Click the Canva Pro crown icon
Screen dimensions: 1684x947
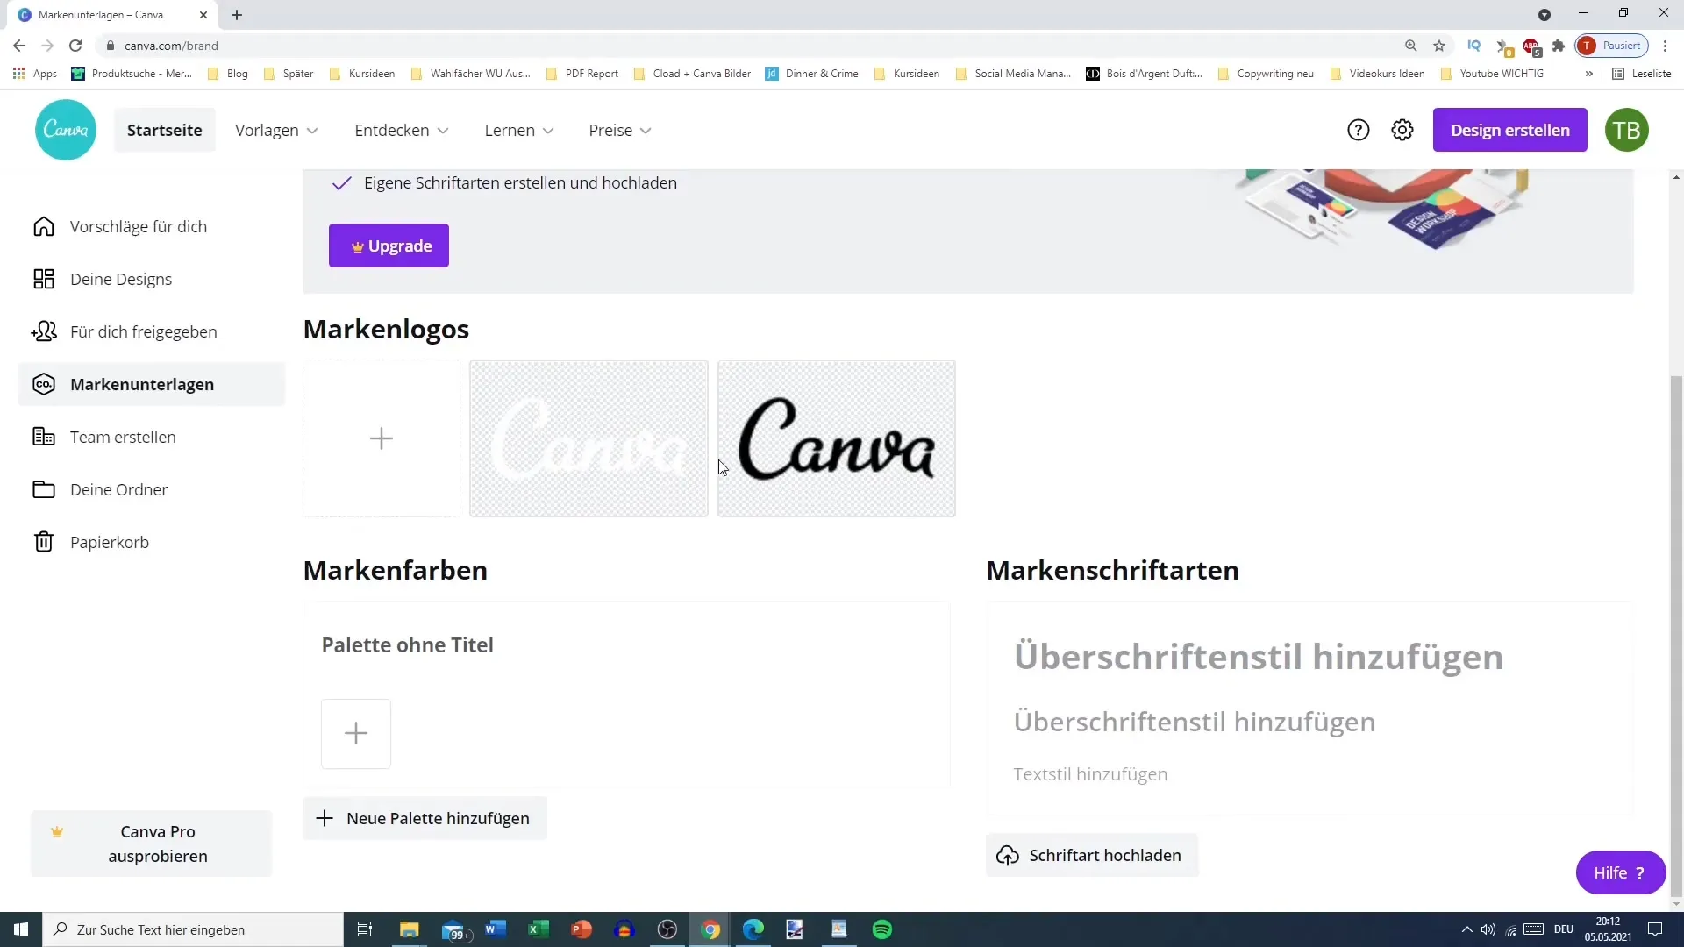[x=57, y=831]
